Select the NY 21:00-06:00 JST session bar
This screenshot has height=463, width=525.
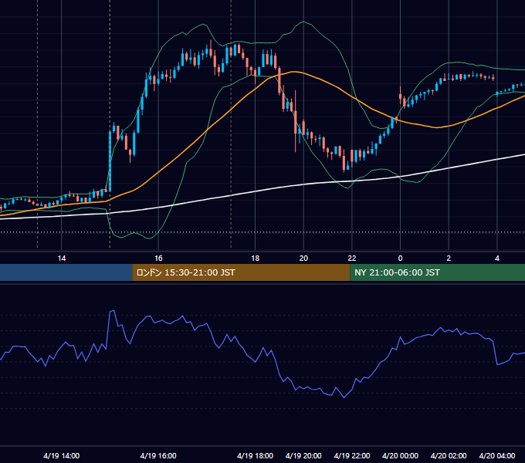(437, 272)
